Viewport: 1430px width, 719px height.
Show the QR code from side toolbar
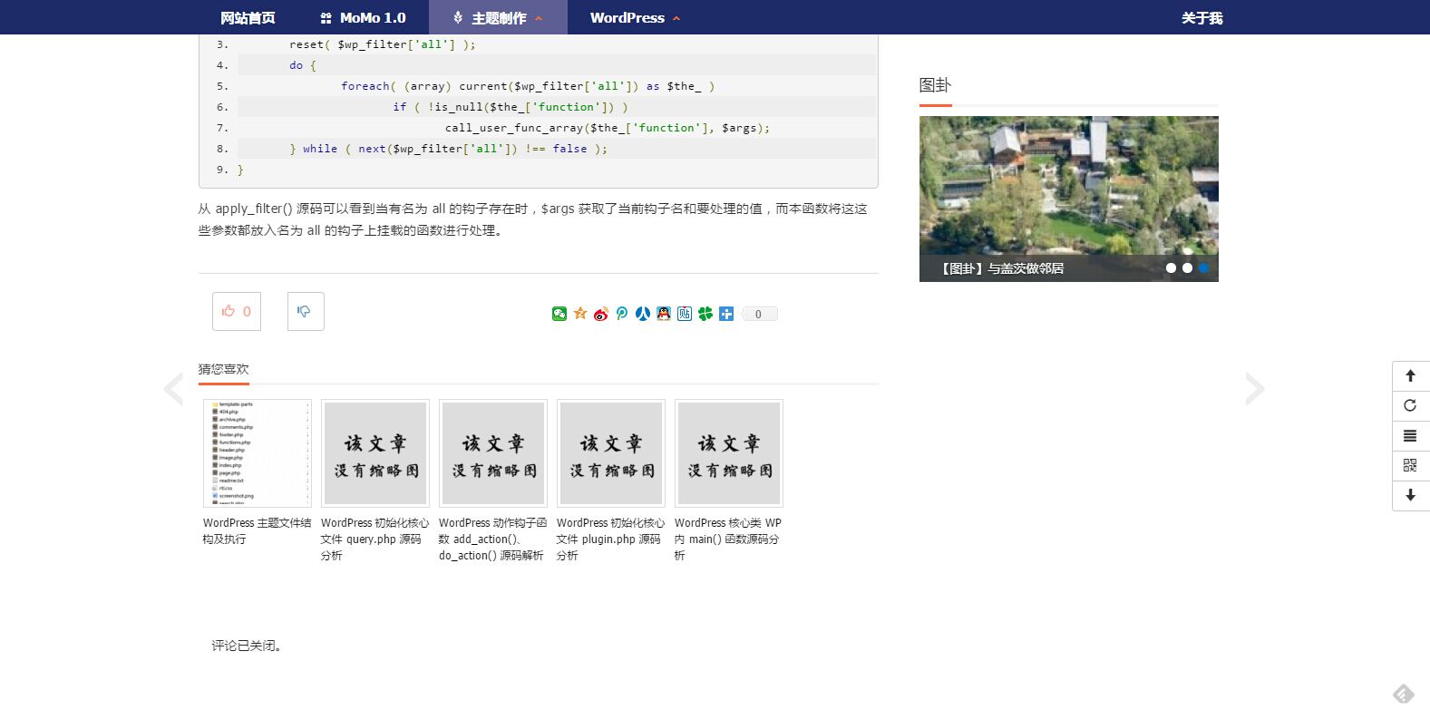click(1410, 465)
